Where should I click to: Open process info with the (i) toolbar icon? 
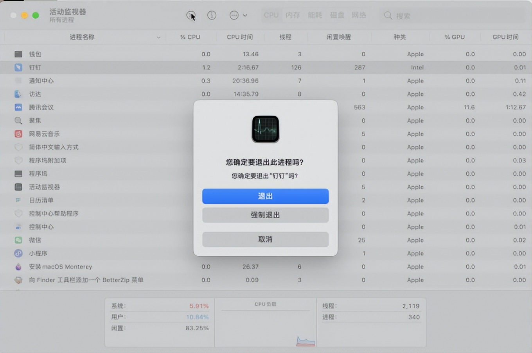pos(212,15)
